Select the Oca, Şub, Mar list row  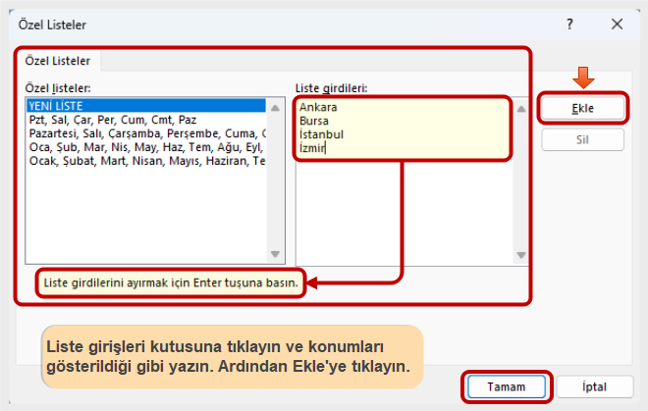pos(146,147)
